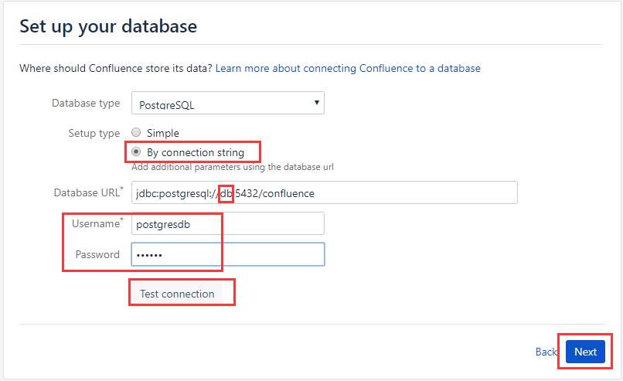Click the 'Setup type' field label
Image resolution: width=623 pixels, height=381 pixels.
click(94, 133)
